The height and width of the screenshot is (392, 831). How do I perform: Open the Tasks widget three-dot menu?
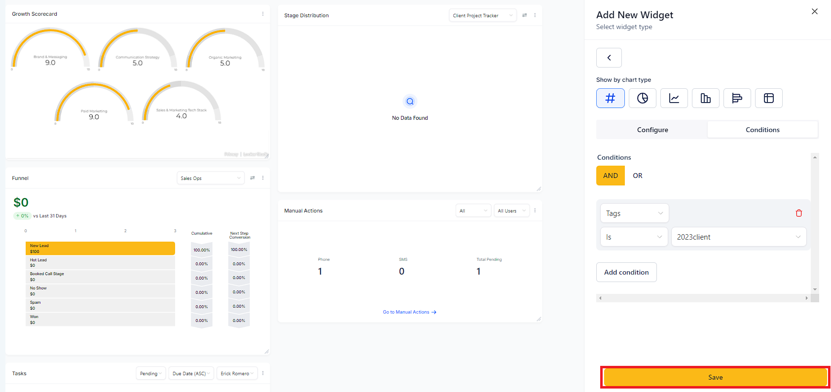point(263,373)
